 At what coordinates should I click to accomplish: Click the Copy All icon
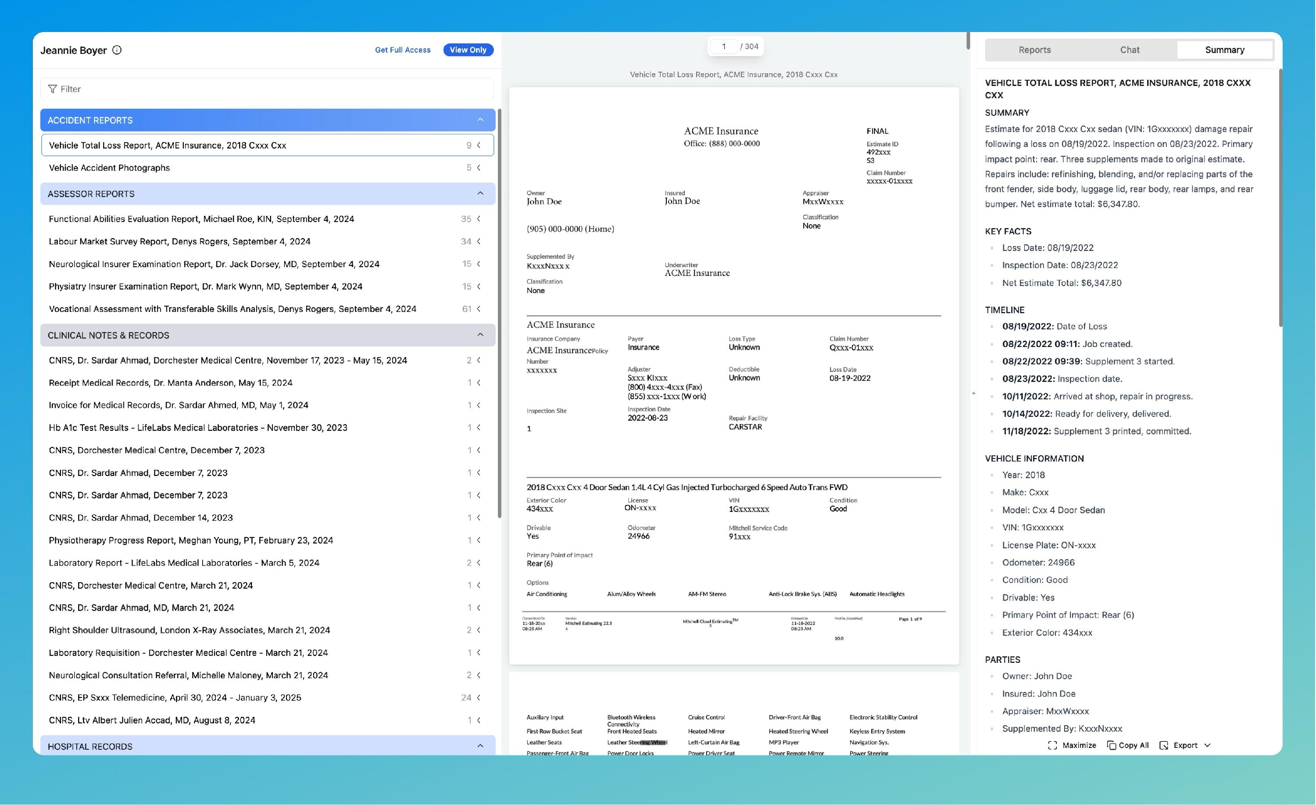(1112, 745)
